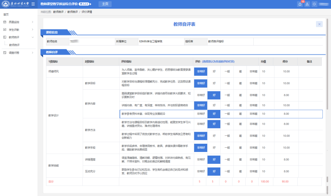Expand the 调查问卷 sidebar chevron
Viewport: 331px width, 196px height.
[32, 53]
